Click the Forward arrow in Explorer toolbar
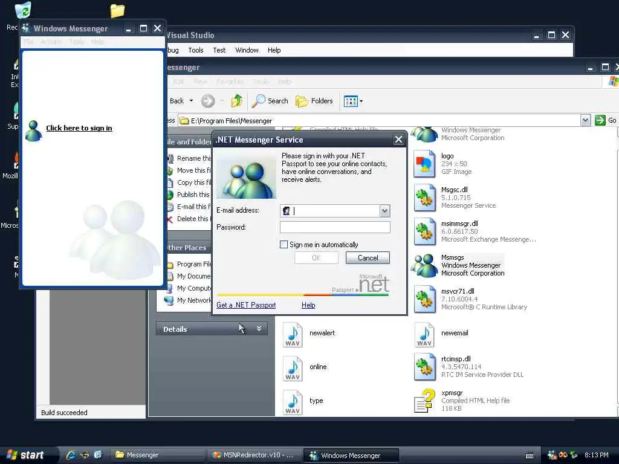This screenshot has width=619, height=464. click(208, 101)
